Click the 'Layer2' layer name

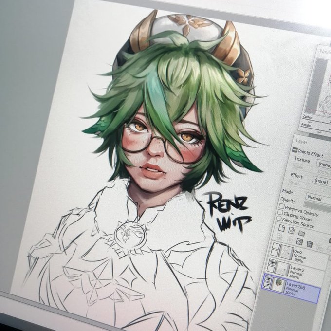click(x=297, y=269)
